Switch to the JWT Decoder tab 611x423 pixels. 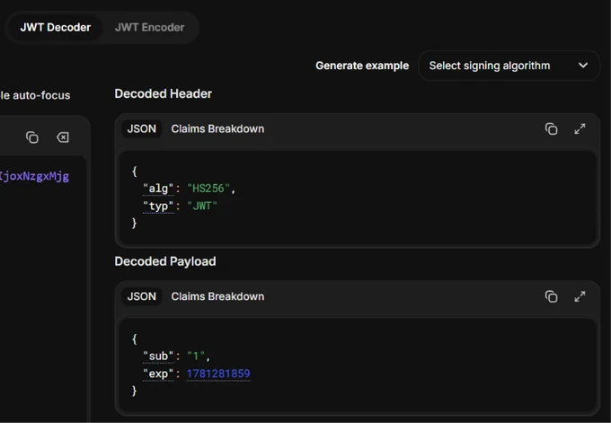[x=56, y=27]
